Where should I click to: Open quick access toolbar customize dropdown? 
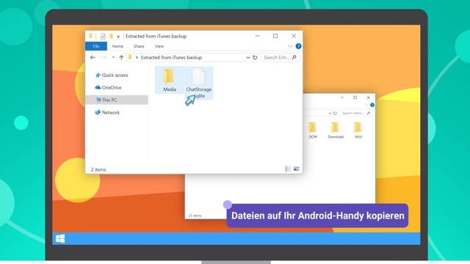[x=118, y=37]
